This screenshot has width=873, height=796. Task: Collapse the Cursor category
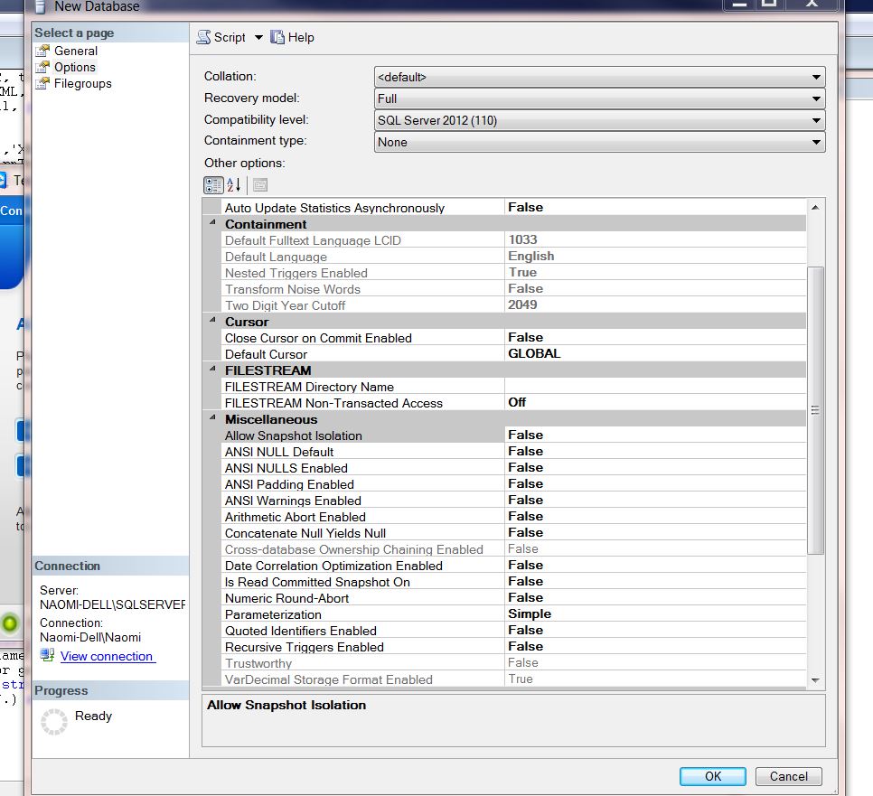click(x=212, y=320)
